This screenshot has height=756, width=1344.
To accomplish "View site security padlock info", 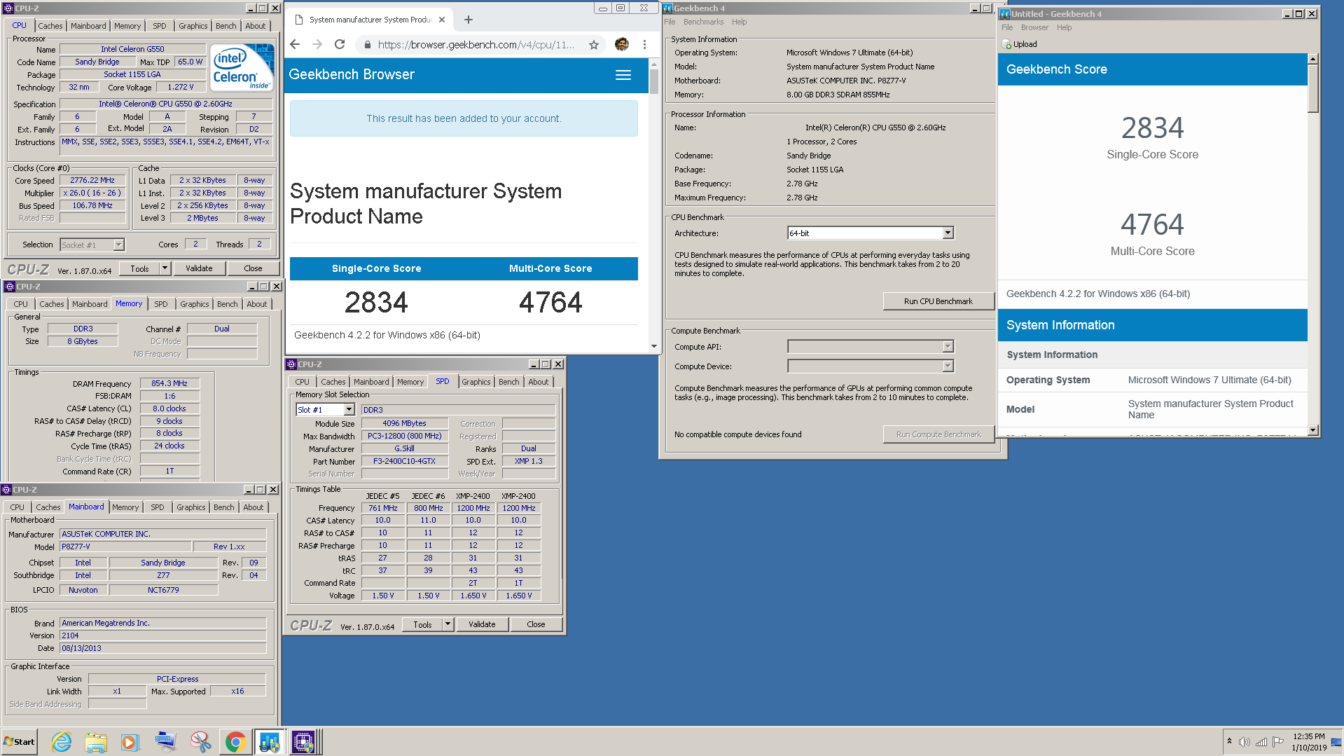I will click(x=367, y=45).
